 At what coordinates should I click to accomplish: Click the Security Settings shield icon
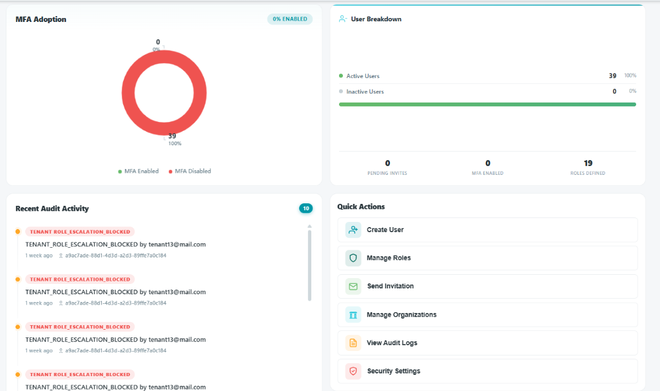(353, 371)
